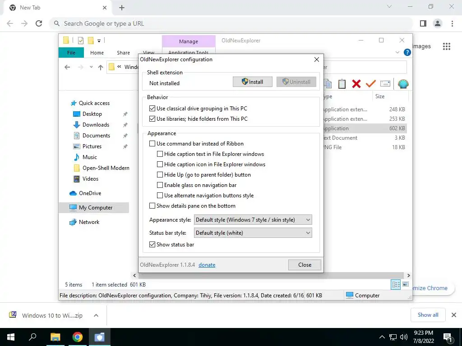Click the Explorer horizontal scrollbar right arrow
462x346 pixels.
(408, 275)
